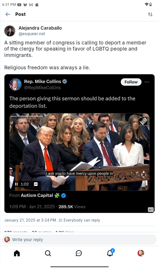Open the Notifications bell icon
This screenshot has width=159, height=271.
[x=110, y=253]
